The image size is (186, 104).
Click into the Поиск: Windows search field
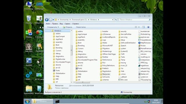[133, 20]
